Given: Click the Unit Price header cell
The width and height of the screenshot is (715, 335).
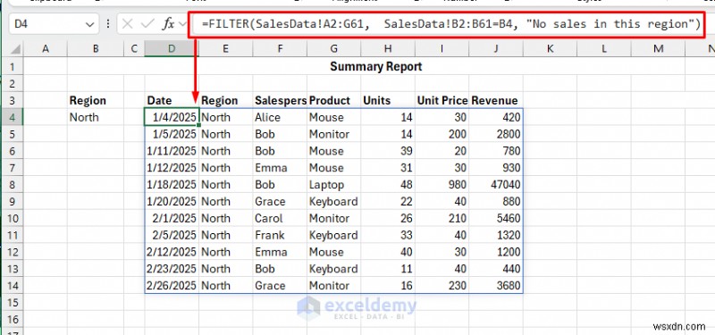Looking at the screenshot, I should 442,100.
